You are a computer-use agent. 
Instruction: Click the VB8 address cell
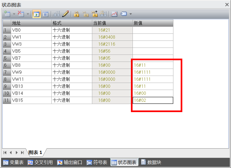click(31, 65)
